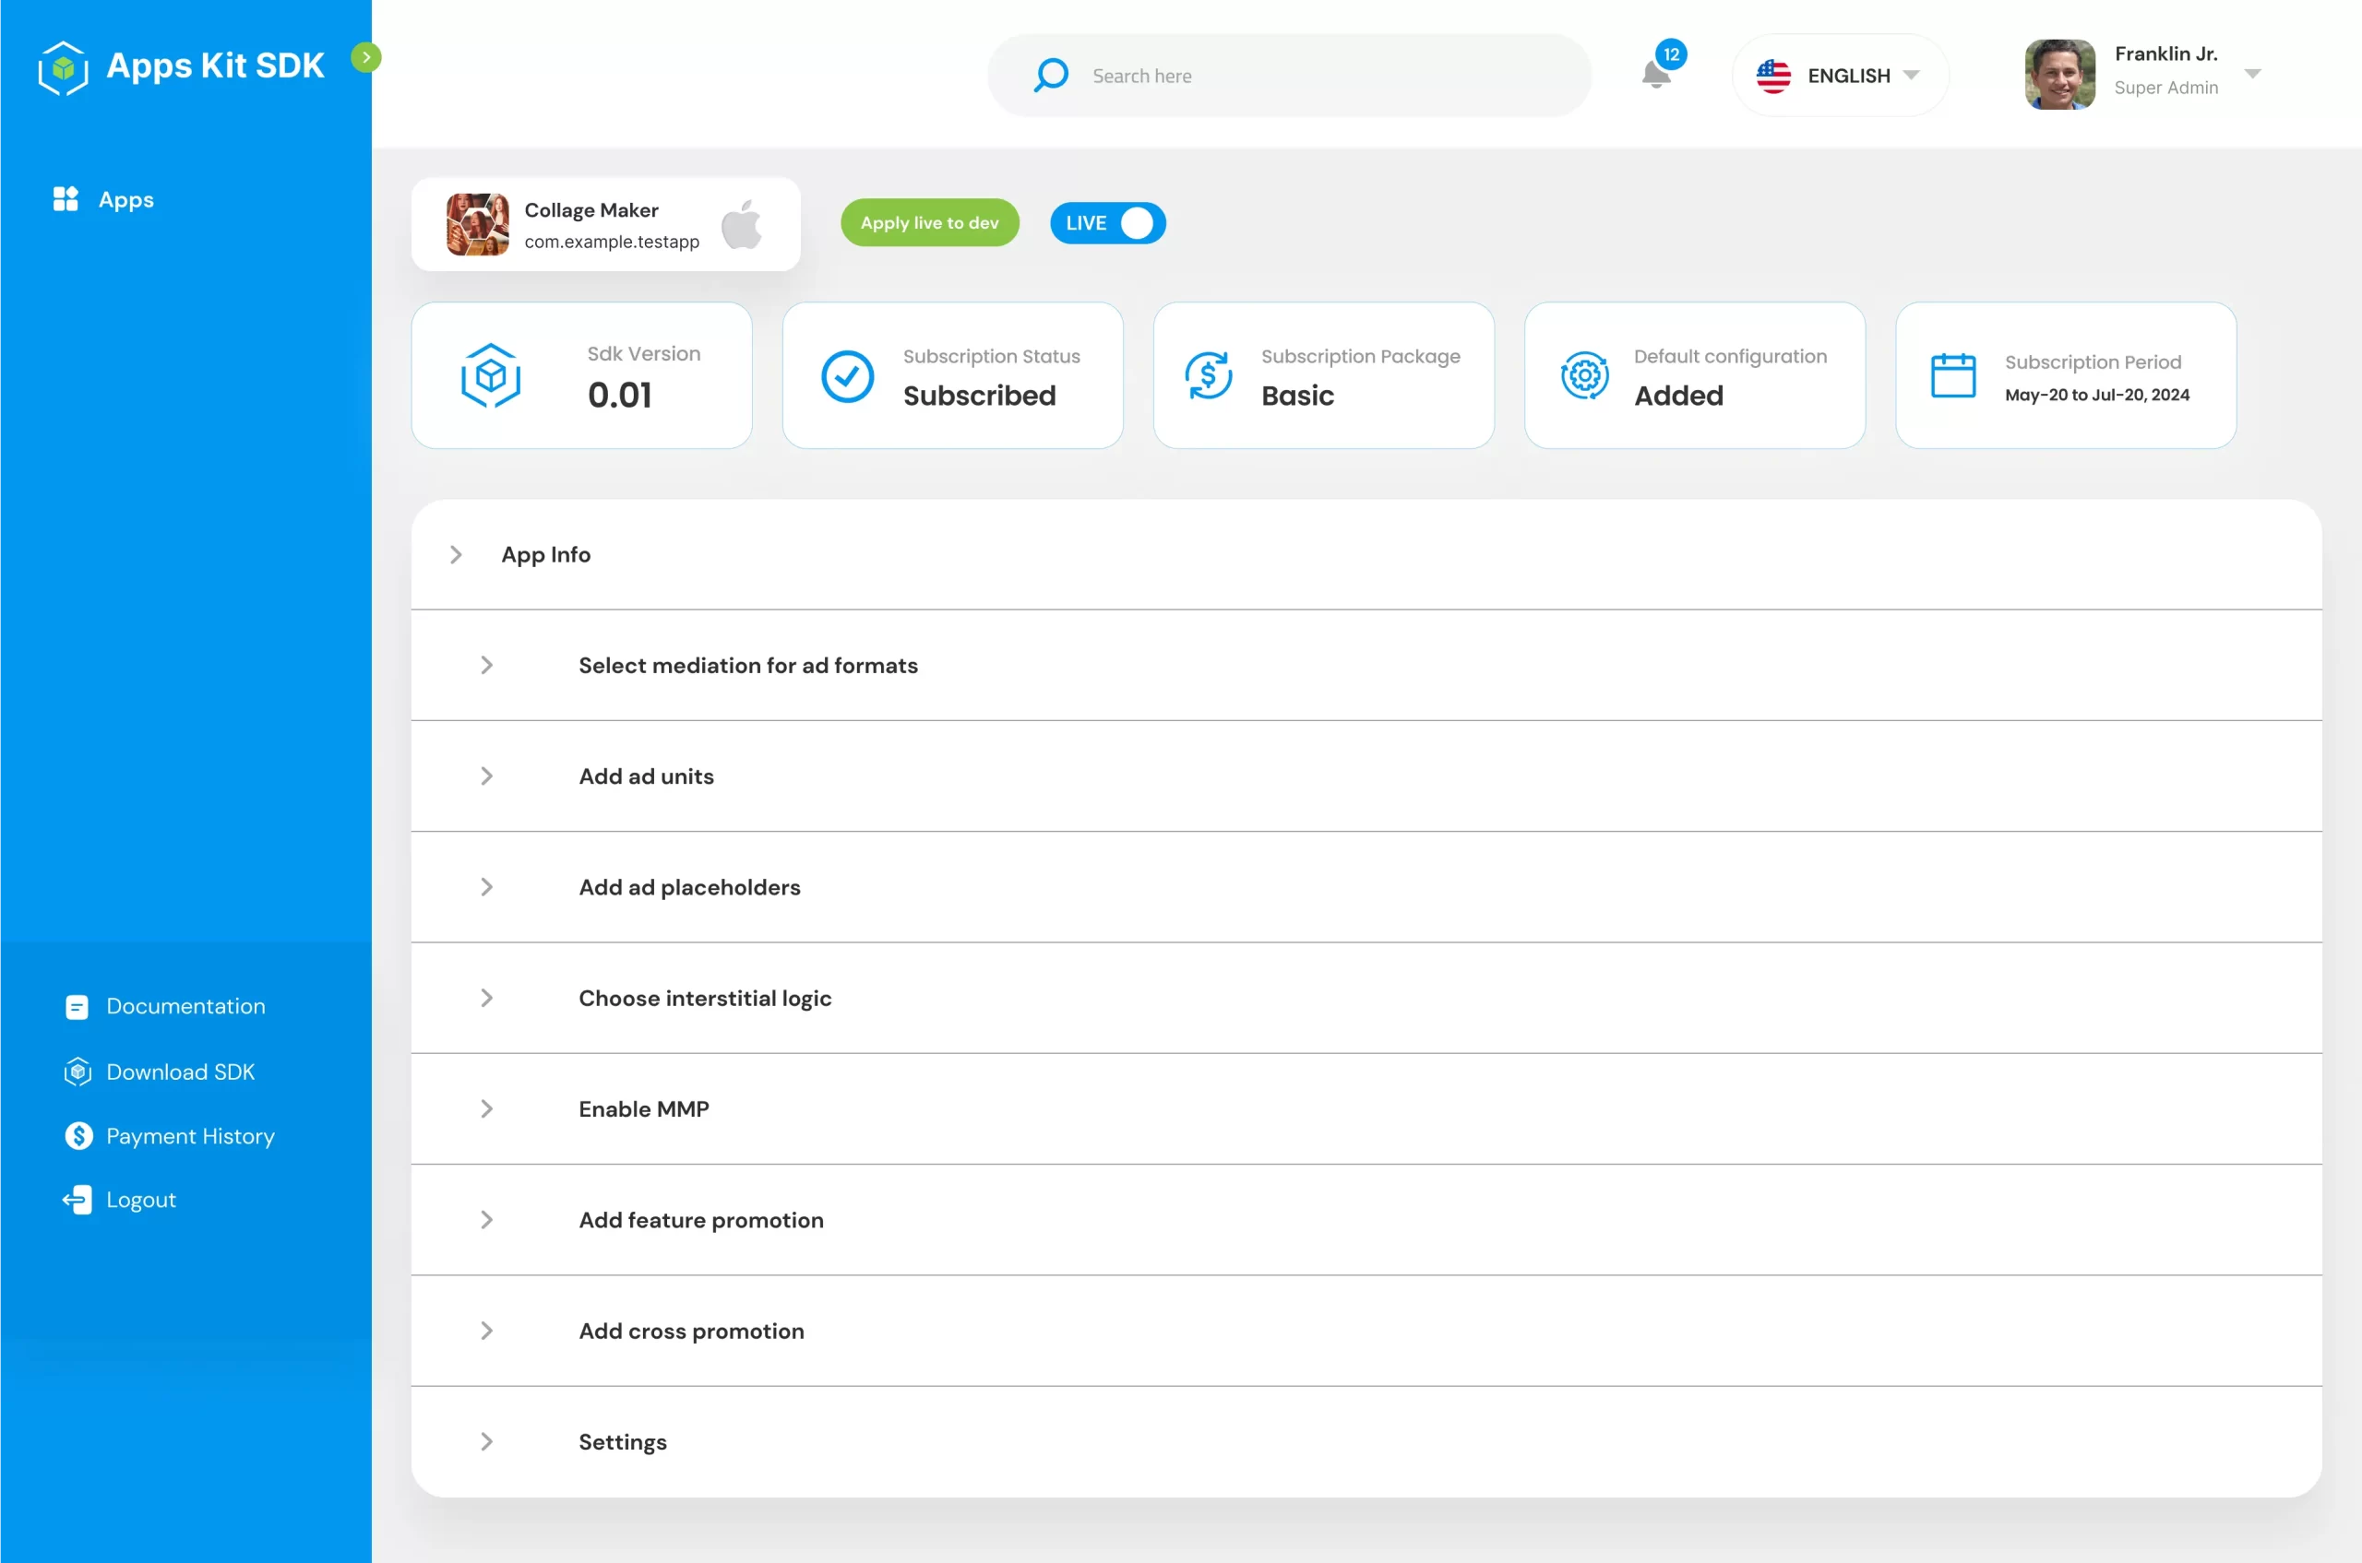Expand the Choose interstitial logic section
The image size is (2362, 1563).
coord(488,998)
